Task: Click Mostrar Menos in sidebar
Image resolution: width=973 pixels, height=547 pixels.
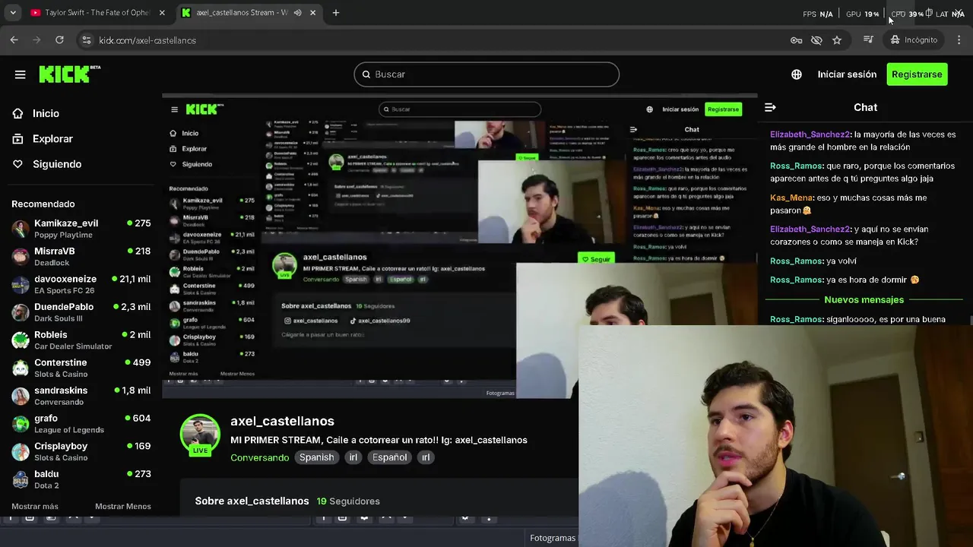Action: [122, 506]
